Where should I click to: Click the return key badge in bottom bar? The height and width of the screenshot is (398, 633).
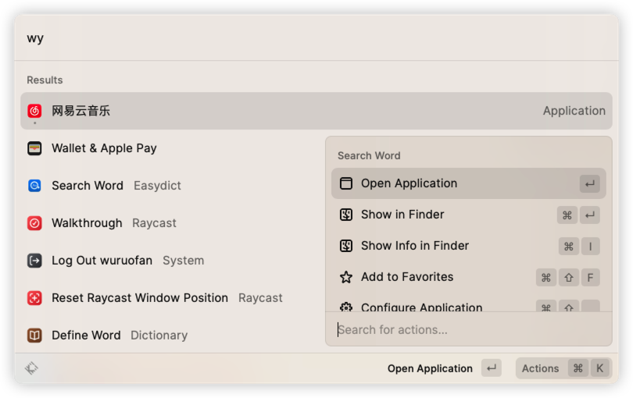(x=492, y=368)
